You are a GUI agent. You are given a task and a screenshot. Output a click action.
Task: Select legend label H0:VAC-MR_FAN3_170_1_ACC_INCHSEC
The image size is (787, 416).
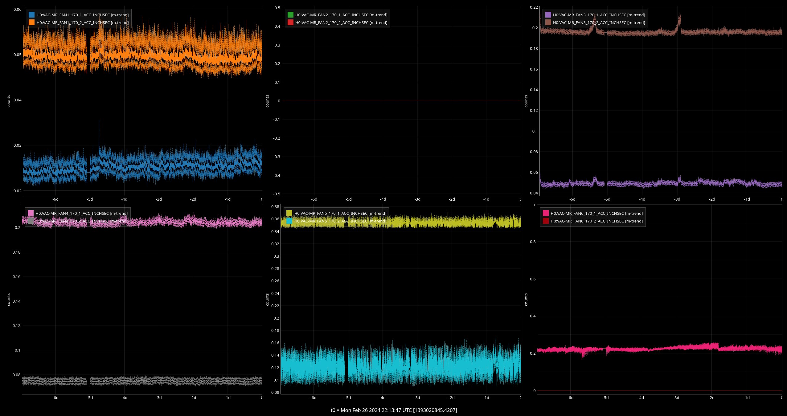tap(599, 15)
